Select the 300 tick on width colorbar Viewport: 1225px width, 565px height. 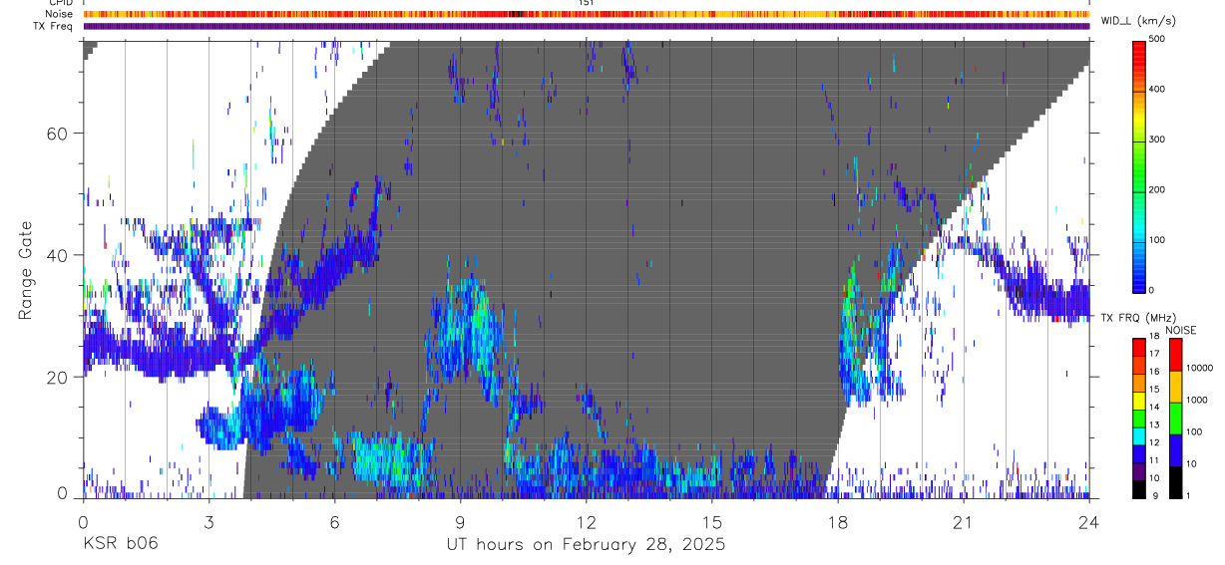pyautogui.click(x=1157, y=140)
